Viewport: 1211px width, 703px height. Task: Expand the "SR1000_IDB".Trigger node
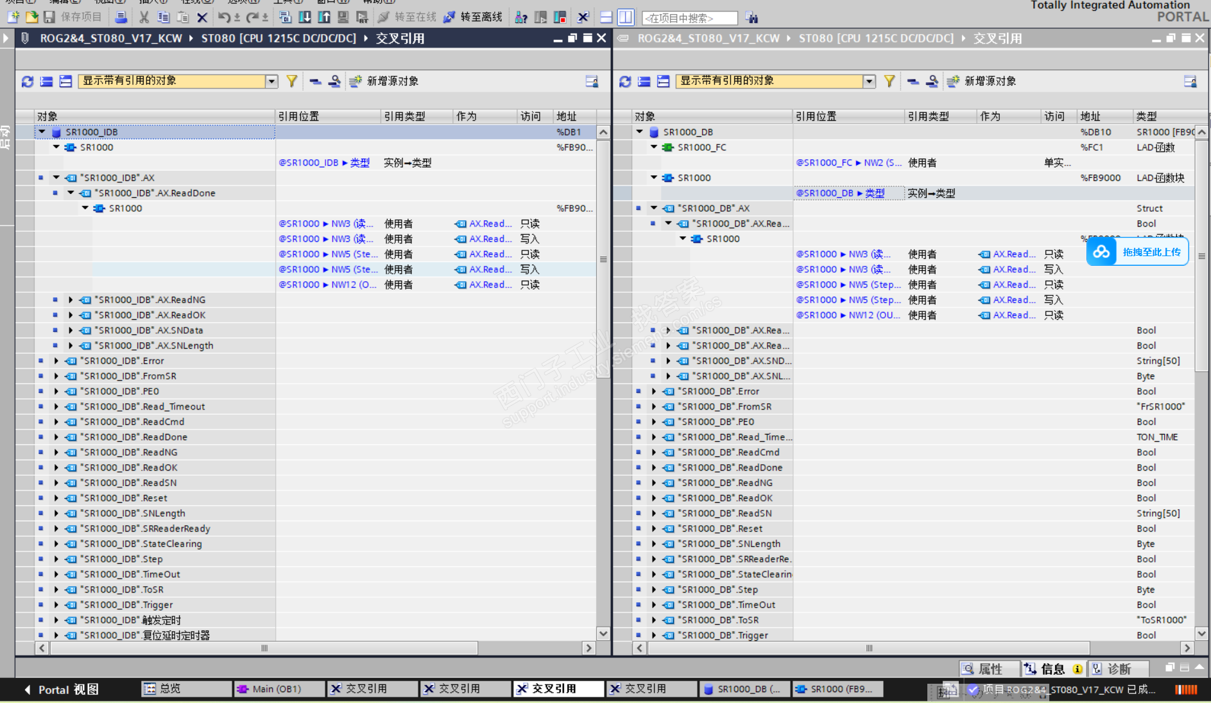[x=56, y=605]
